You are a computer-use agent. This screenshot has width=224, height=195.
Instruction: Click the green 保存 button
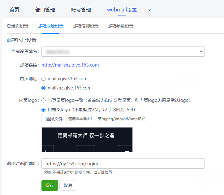(50, 185)
